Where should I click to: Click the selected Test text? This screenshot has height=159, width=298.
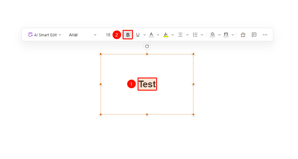point(147,84)
